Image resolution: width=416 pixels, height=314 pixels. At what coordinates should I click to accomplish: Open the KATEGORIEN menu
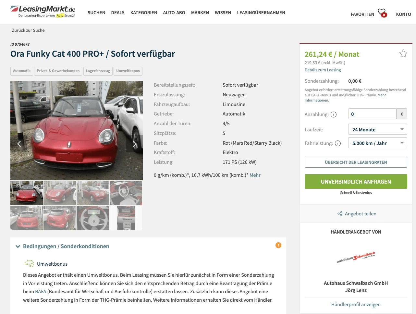tap(144, 13)
